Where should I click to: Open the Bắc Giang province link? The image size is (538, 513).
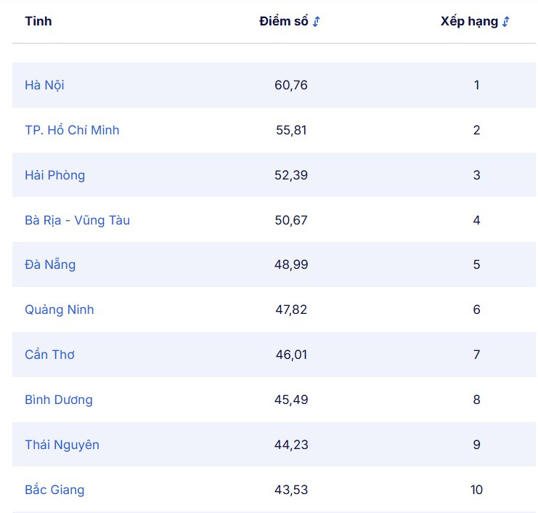tap(54, 490)
